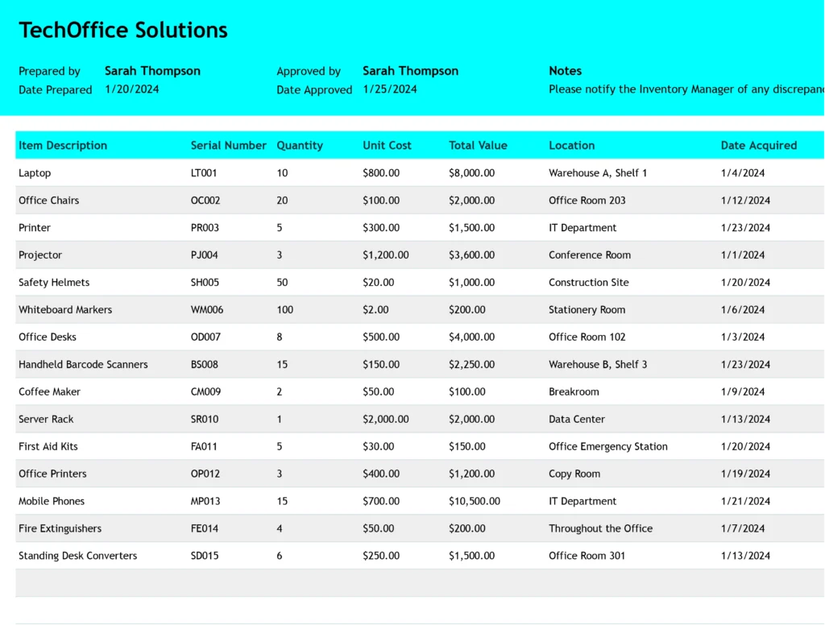Select the Coffee Maker item cell

coord(49,392)
